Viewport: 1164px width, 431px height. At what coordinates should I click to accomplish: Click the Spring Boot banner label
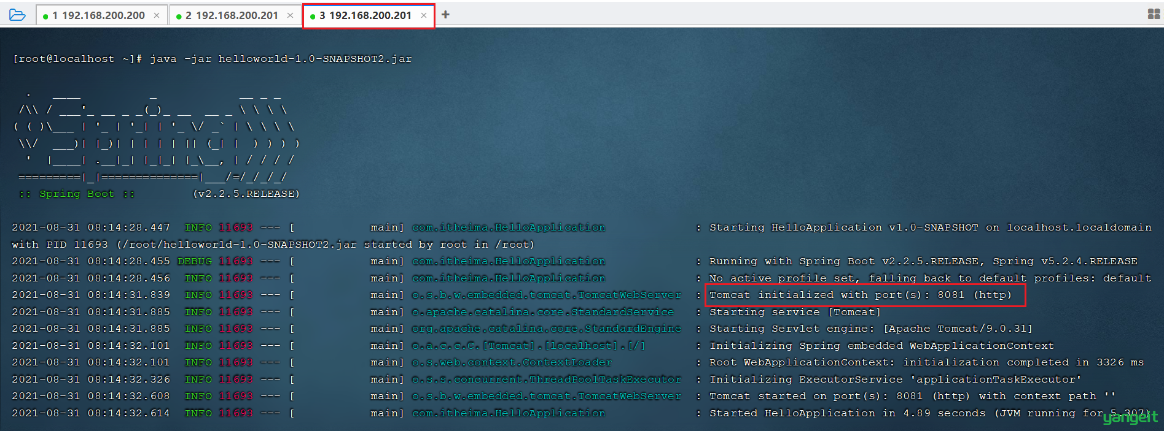coord(77,194)
